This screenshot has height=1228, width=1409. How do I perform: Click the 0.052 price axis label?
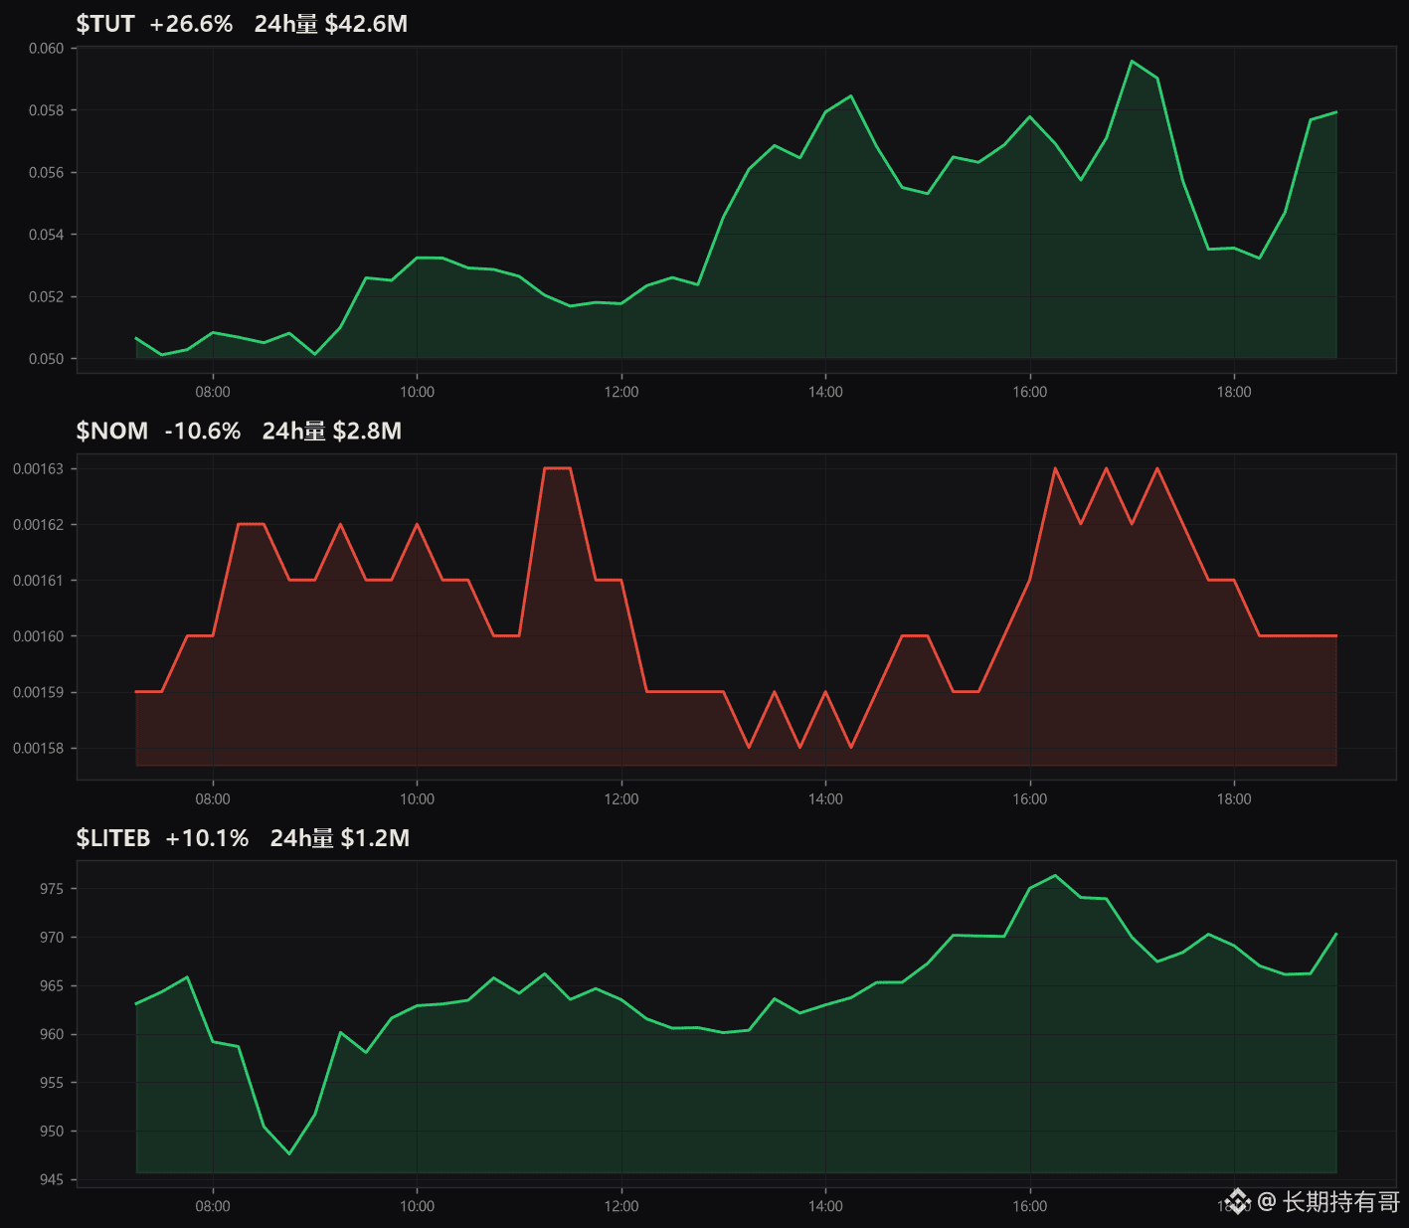click(x=46, y=296)
